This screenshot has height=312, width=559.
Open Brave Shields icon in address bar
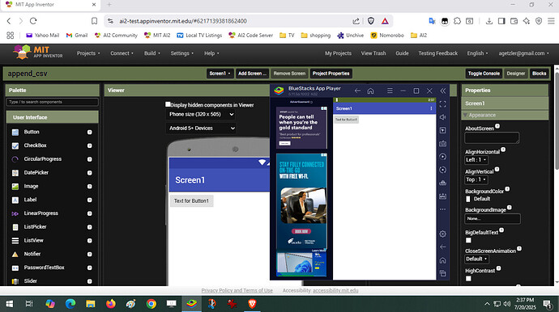(x=371, y=21)
